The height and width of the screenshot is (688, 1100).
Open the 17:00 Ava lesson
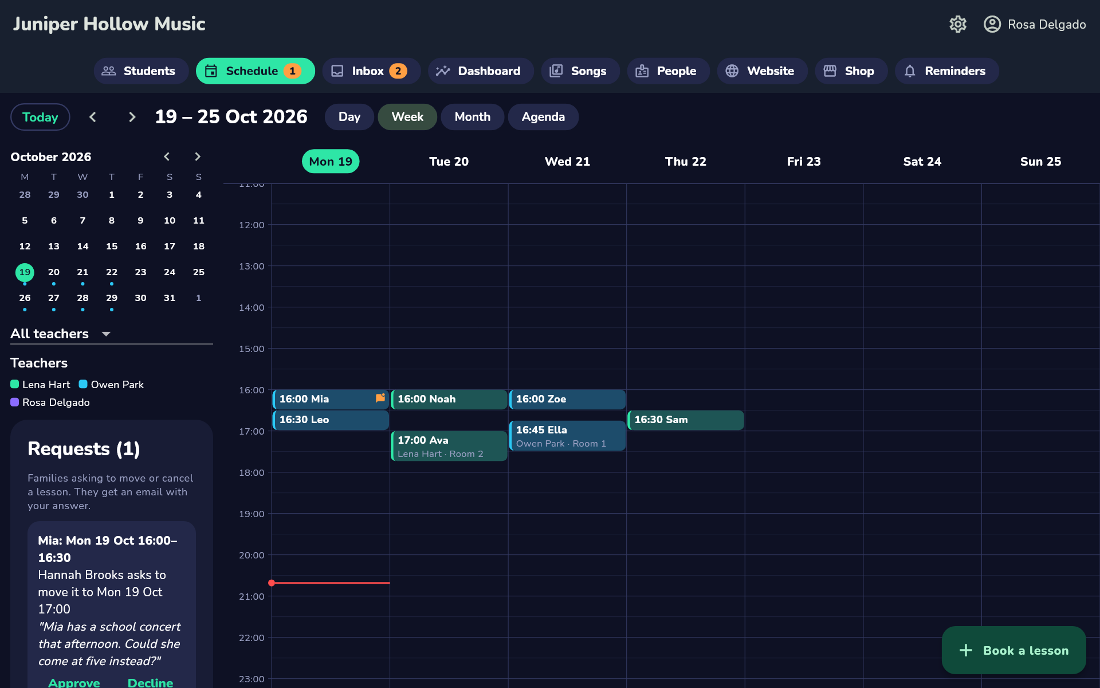click(449, 446)
